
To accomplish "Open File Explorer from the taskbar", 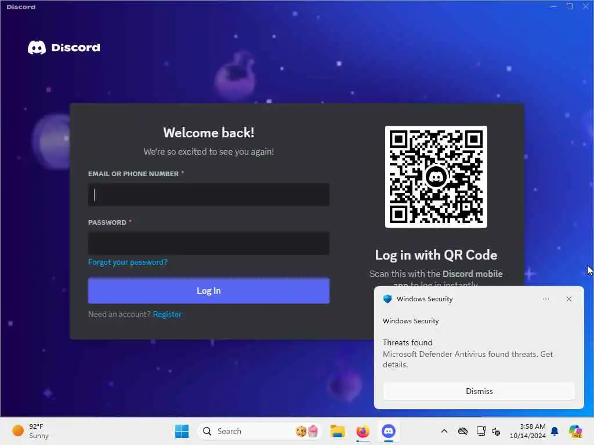I will pos(337,431).
